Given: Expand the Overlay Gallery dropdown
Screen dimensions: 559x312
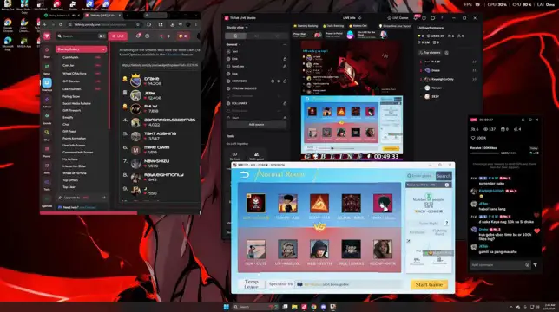Looking at the screenshot, I should coord(81,49).
